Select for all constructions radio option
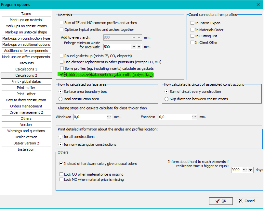264x210 pixels. pos(60,137)
